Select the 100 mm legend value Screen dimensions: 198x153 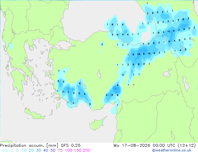point(69,151)
